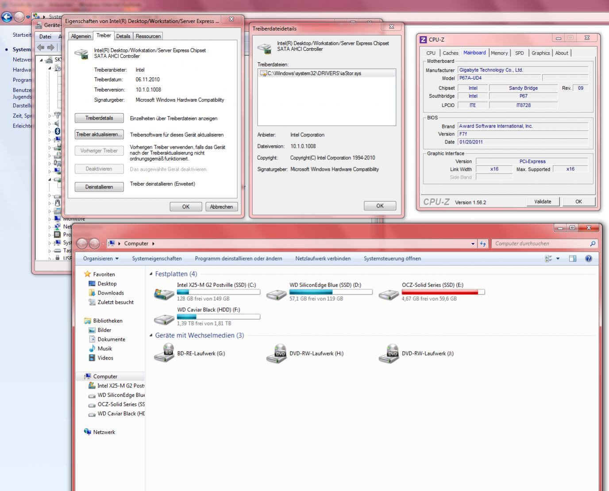The width and height of the screenshot is (609, 491).
Task: Open the view options dropdown arrow
Action: (558, 258)
